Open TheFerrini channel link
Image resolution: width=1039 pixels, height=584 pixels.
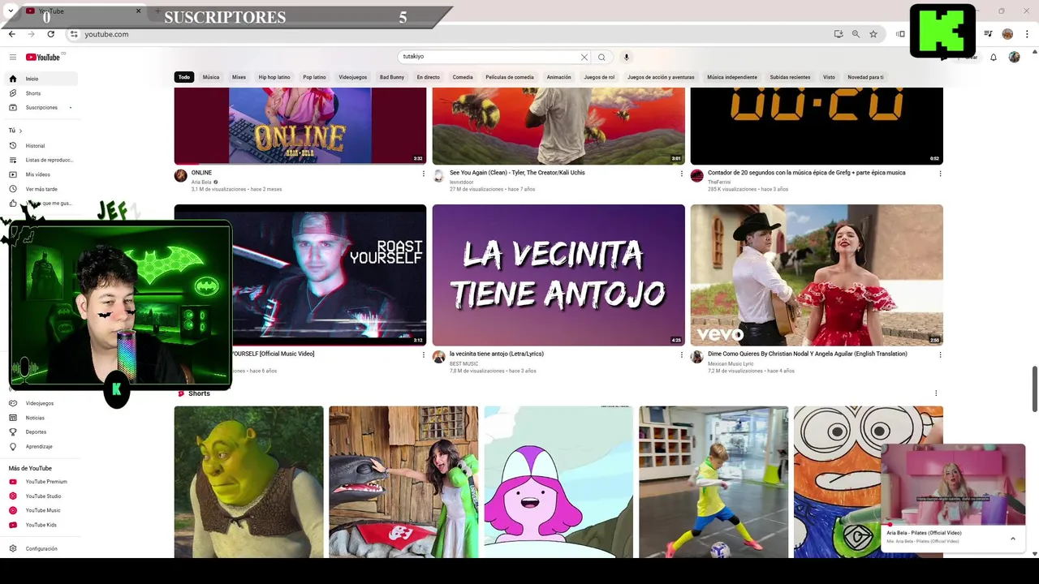[719, 182]
